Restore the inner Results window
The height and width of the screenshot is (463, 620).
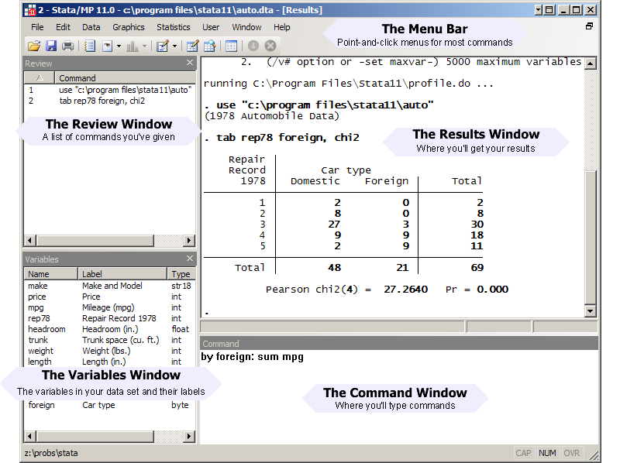pos(589,26)
